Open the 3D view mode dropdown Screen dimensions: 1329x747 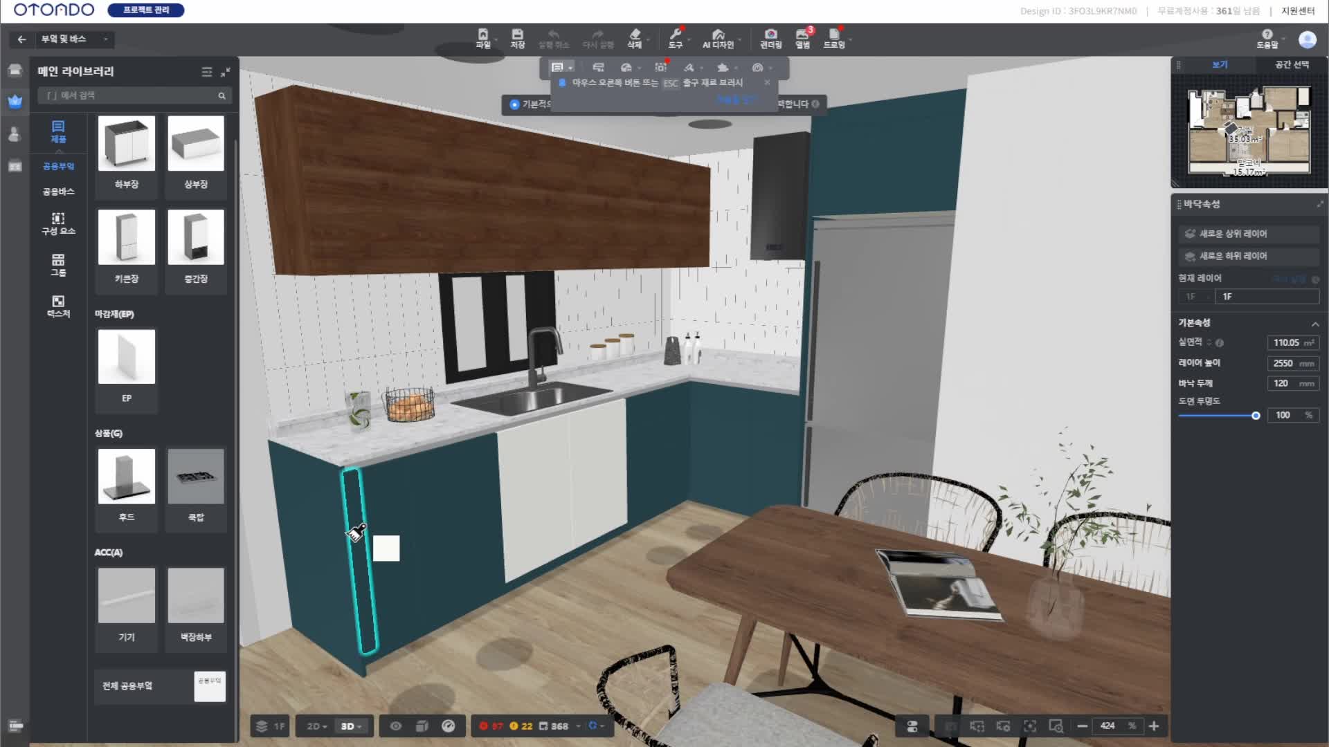point(352,726)
